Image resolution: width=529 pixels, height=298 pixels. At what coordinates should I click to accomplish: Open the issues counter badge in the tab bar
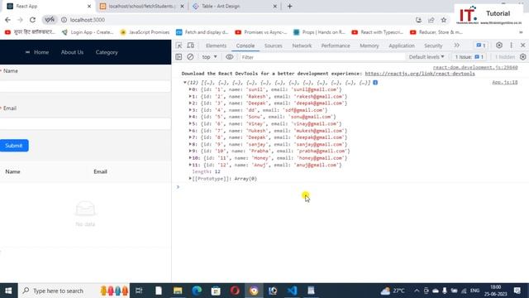[480, 46]
